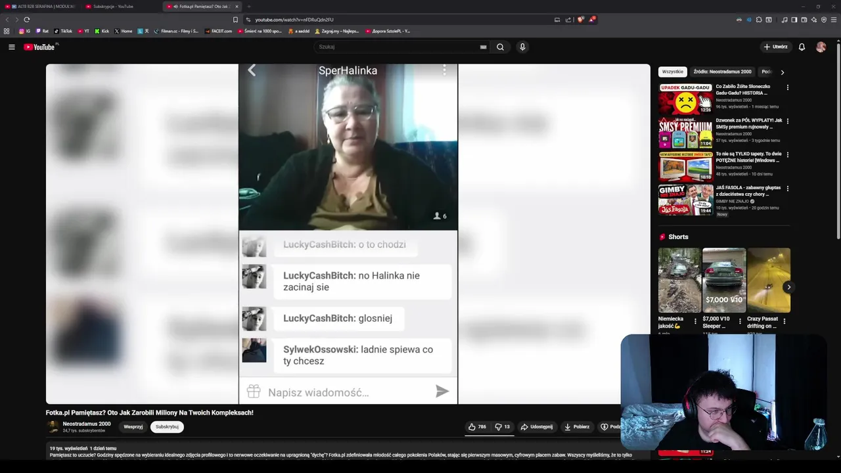The height and width of the screenshot is (473, 841).
Task: Open browser extensions puzzle icon
Action: point(759,20)
